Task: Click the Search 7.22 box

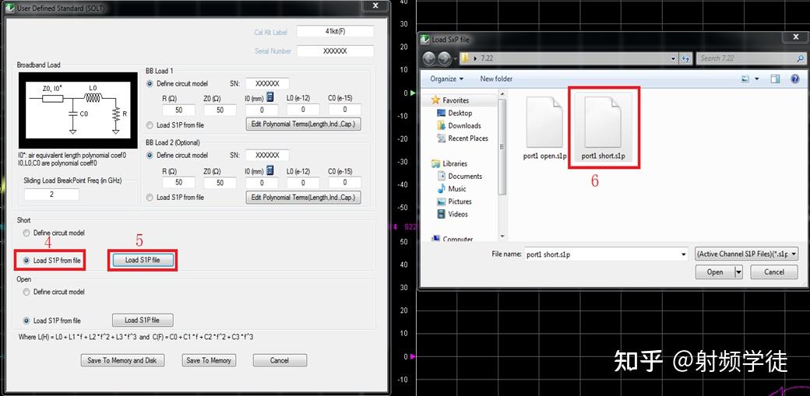Action: 751,58
